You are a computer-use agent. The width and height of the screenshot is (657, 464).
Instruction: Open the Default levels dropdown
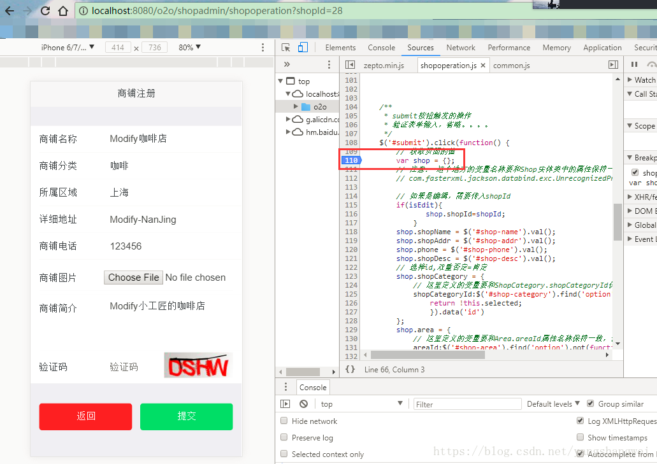pyautogui.click(x=552, y=404)
